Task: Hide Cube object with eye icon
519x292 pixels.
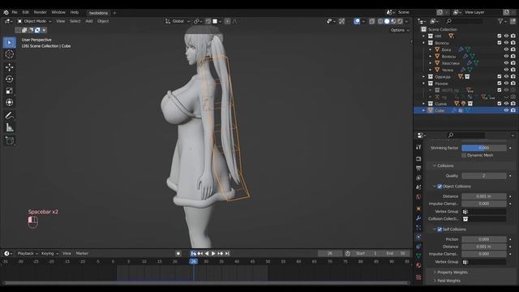Action: coord(506,110)
